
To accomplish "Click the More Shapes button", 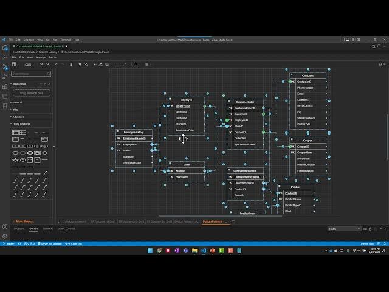I will pyautogui.click(x=23, y=221).
